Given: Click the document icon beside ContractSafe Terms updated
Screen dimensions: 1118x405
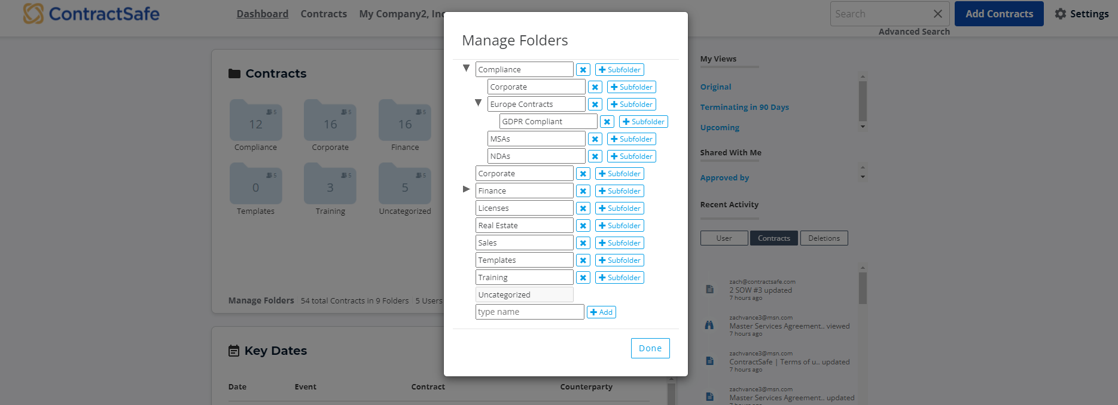Looking at the screenshot, I should pyautogui.click(x=709, y=361).
